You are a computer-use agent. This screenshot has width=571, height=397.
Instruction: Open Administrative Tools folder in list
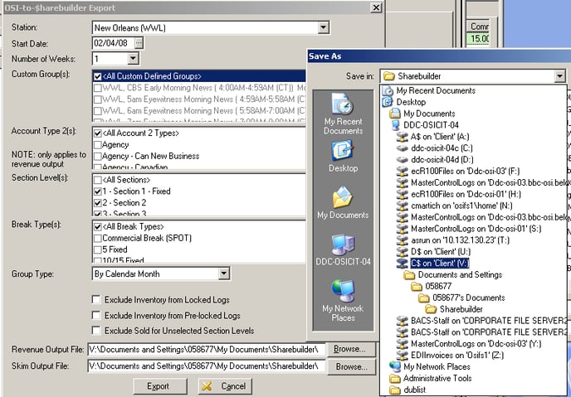click(430, 379)
